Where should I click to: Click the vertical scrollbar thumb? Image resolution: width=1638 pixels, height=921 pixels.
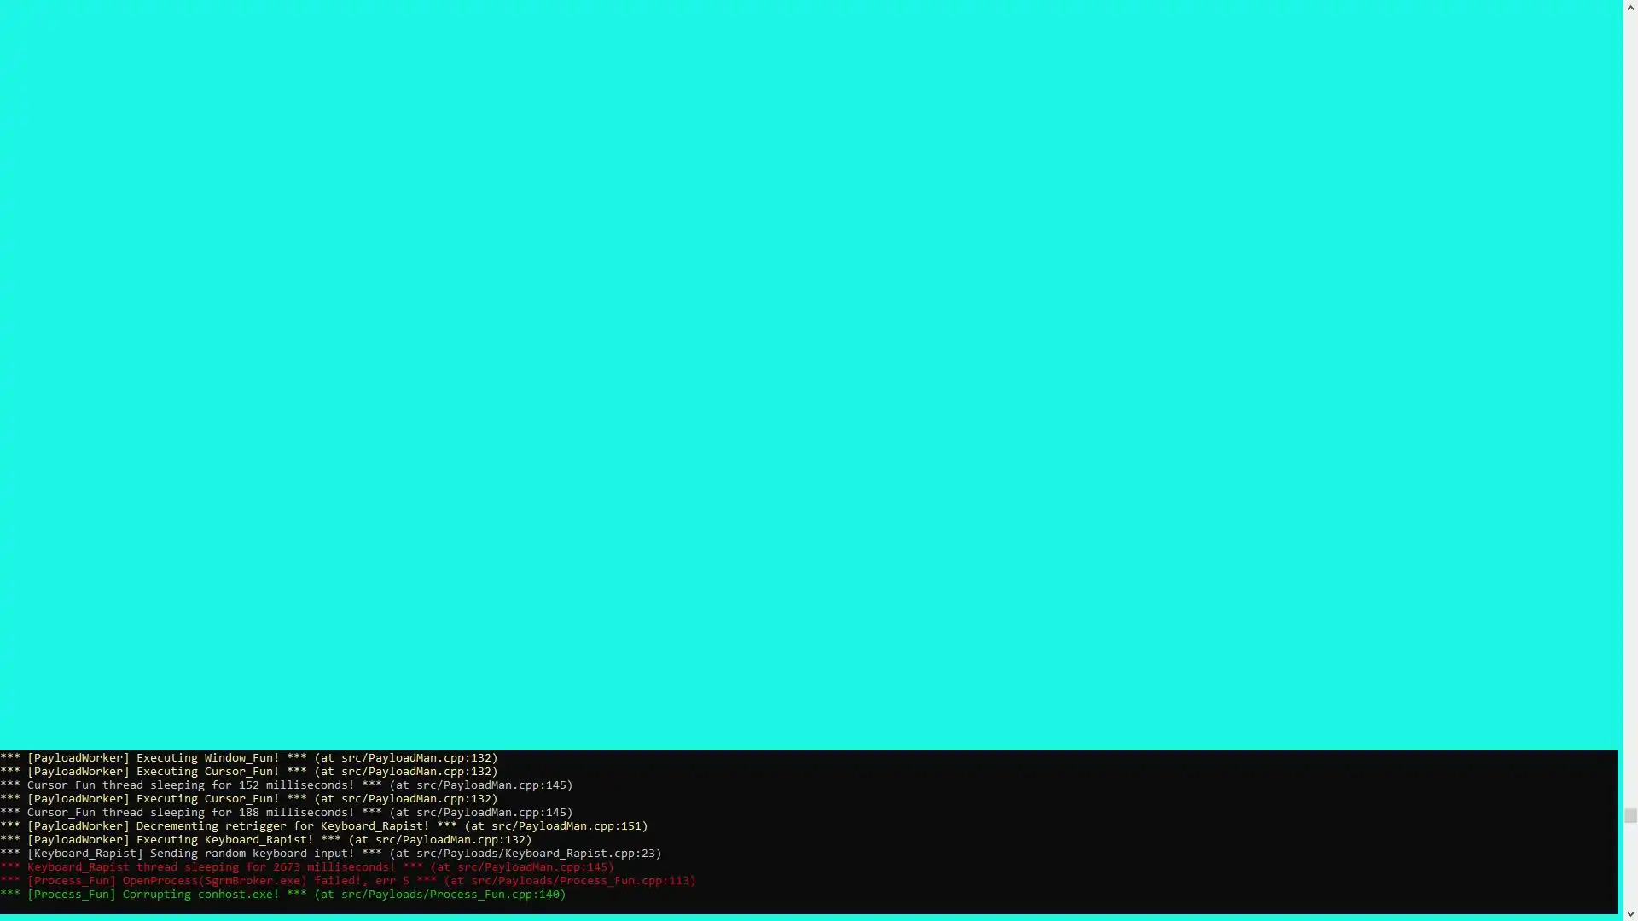[1630, 816]
